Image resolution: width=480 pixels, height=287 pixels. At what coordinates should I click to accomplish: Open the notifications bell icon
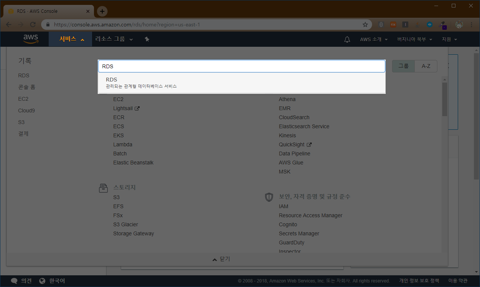[347, 39]
